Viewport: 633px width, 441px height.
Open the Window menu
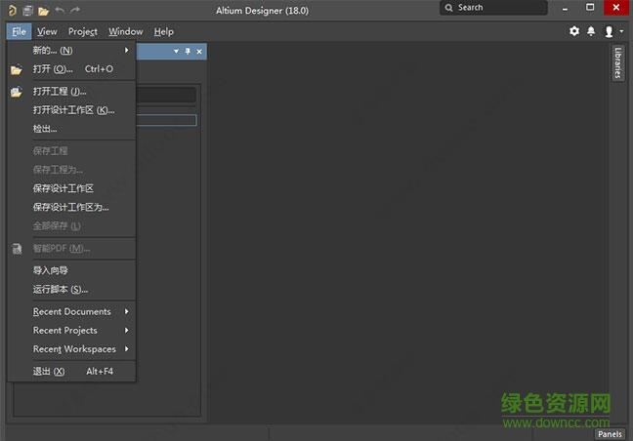click(126, 31)
